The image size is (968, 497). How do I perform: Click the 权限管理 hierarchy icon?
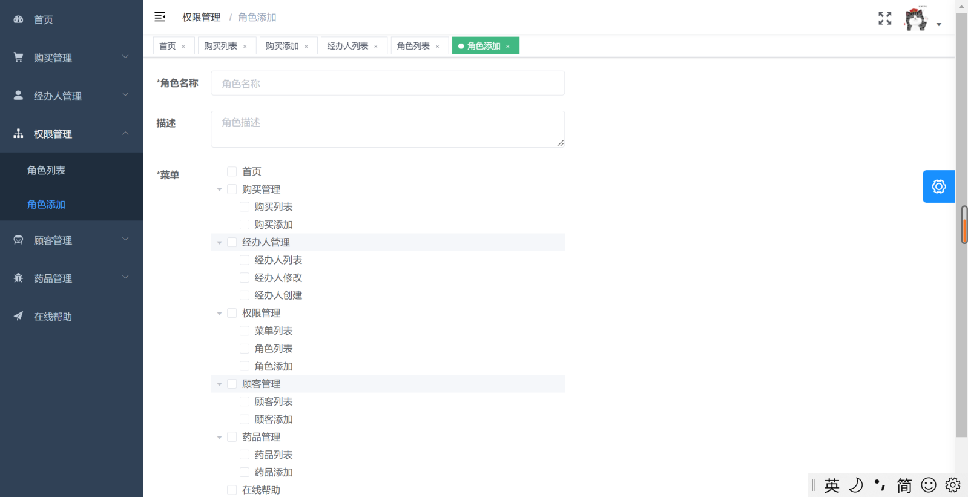tap(19, 134)
